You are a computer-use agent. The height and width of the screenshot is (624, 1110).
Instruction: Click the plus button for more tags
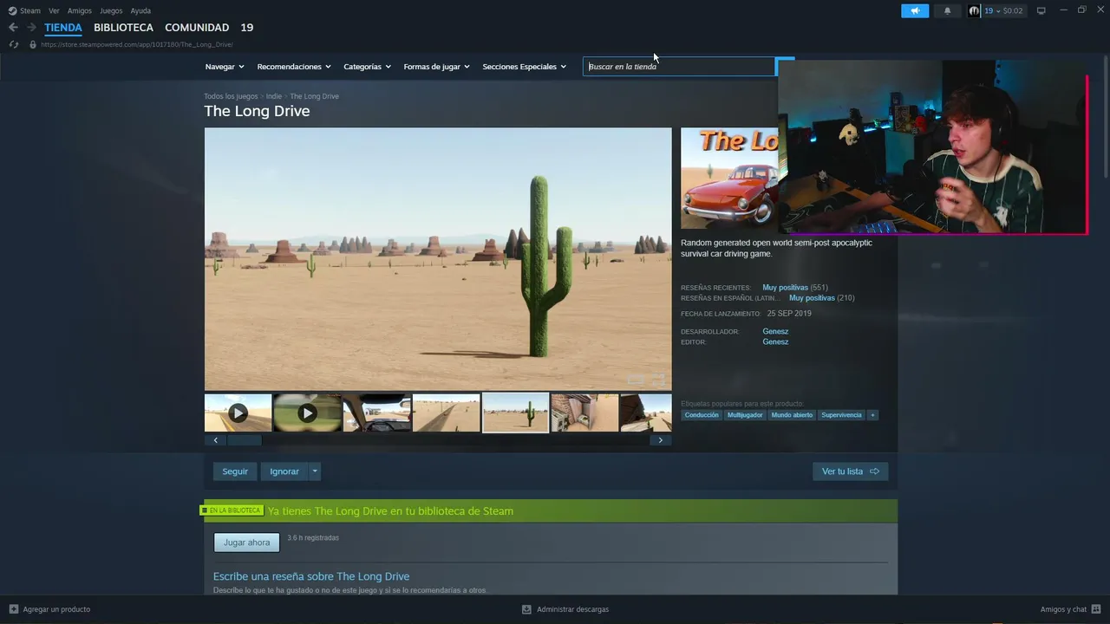(x=872, y=415)
